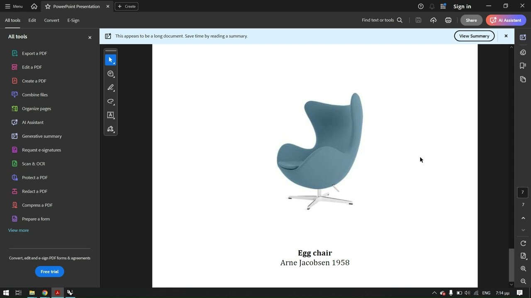Click the Share button
Screen dimensions: 531x298
(471, 20)
